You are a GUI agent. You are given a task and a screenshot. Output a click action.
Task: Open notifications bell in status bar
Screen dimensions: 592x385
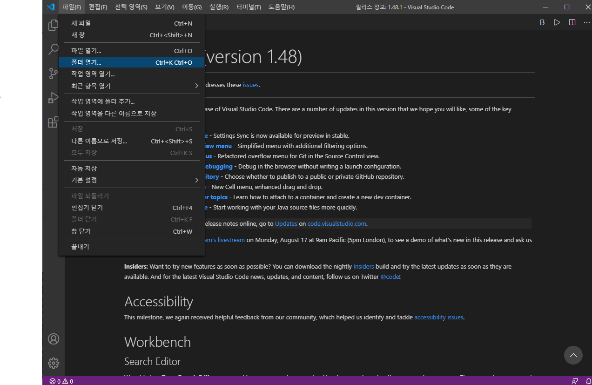pos(588,381)
